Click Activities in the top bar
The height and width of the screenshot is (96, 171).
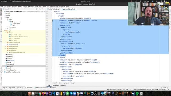(4, 1)
